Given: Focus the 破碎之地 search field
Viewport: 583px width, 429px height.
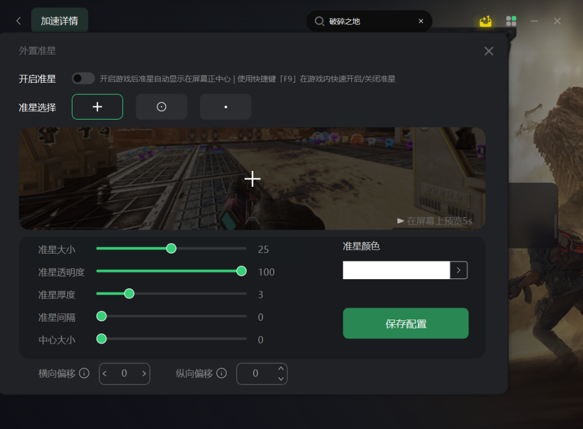Looking at the screenshot, I should [369, 21].
